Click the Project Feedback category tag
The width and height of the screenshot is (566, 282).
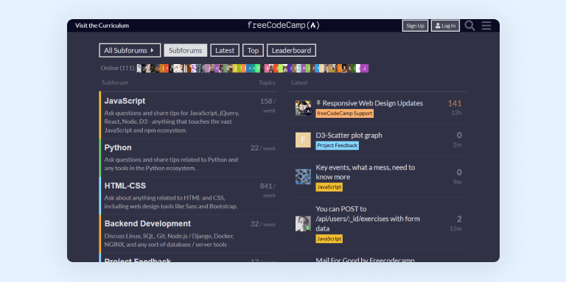tap(337, 146)
